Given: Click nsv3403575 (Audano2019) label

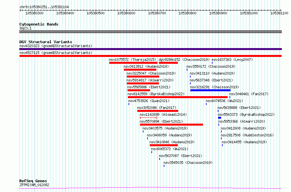Looking at the screenshot, I should pyautogui.click(x=165, y=128).
